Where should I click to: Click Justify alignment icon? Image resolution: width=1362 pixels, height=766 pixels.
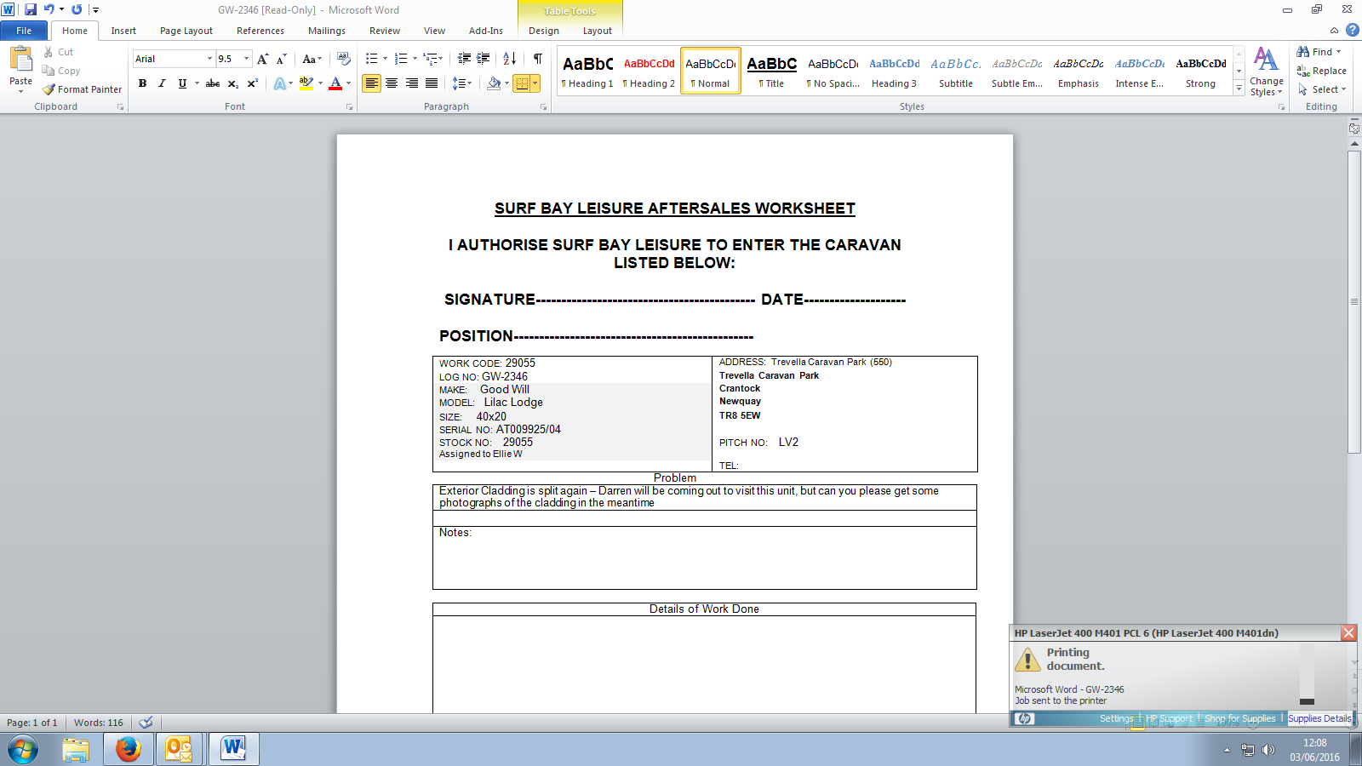[x=432, y=83]
